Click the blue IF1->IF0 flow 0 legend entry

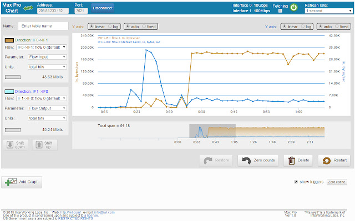(129, 42)
